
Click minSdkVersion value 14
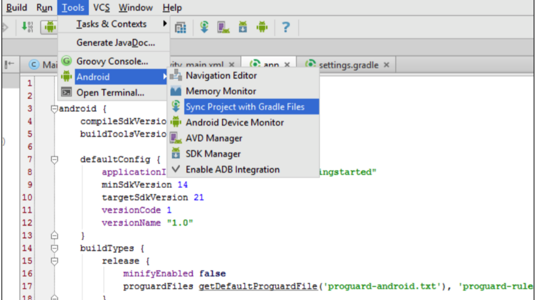tap(183, 185)
